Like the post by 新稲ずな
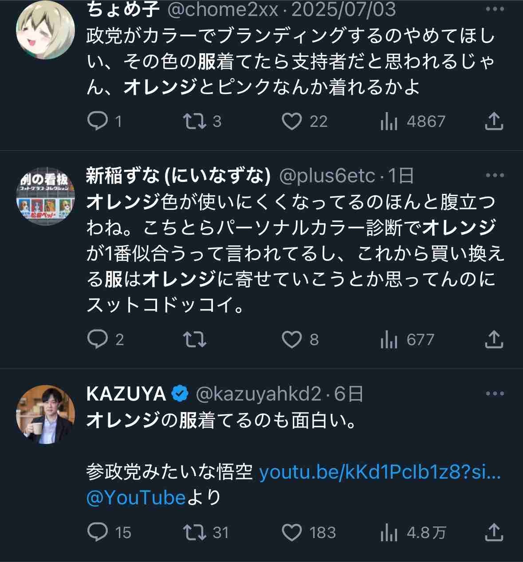Viewport: 523px width, 562px height. pyautogui.click(x=292, y=339)
